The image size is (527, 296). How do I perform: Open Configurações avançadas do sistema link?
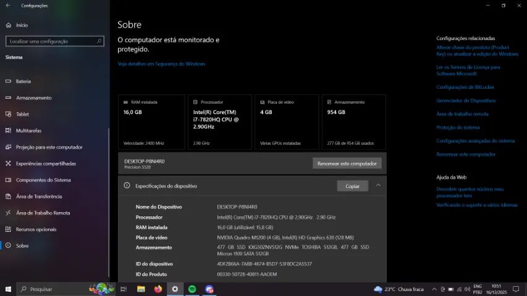click(x=475, y=141)
